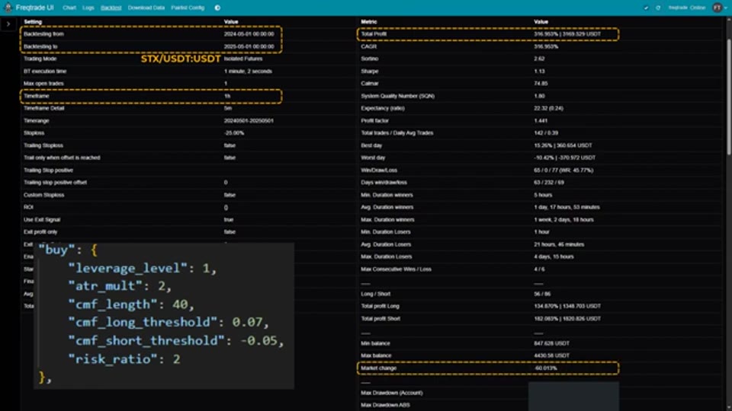Click the Isolated Futures value
The height and width of the screenshot is (411, 732).
[243, 59]
